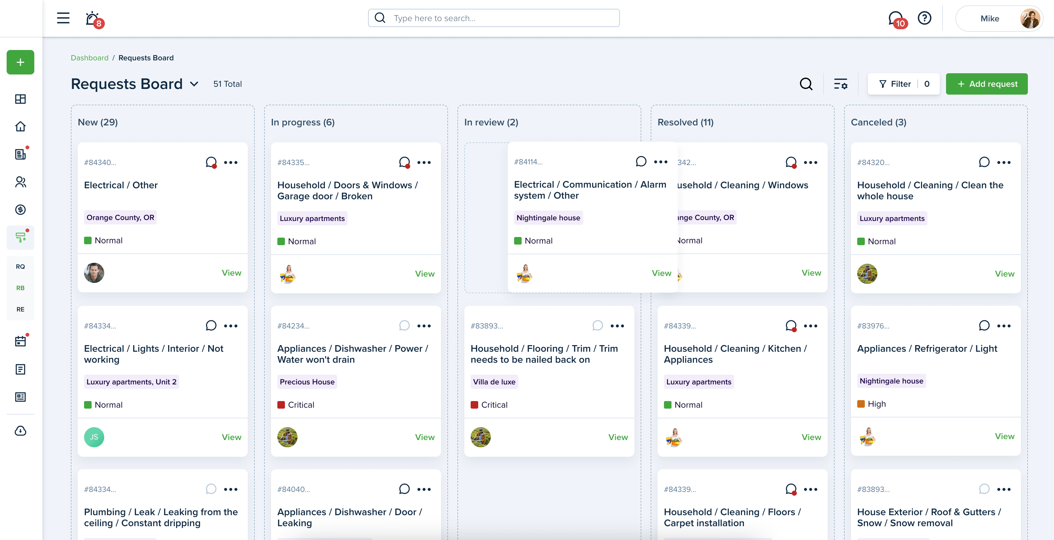Click the Luxury apartments, Unit 2 tag

[131, 382]
